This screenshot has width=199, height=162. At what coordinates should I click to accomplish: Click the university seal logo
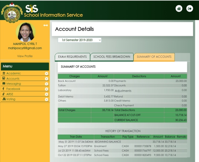[x=12, y=12]
